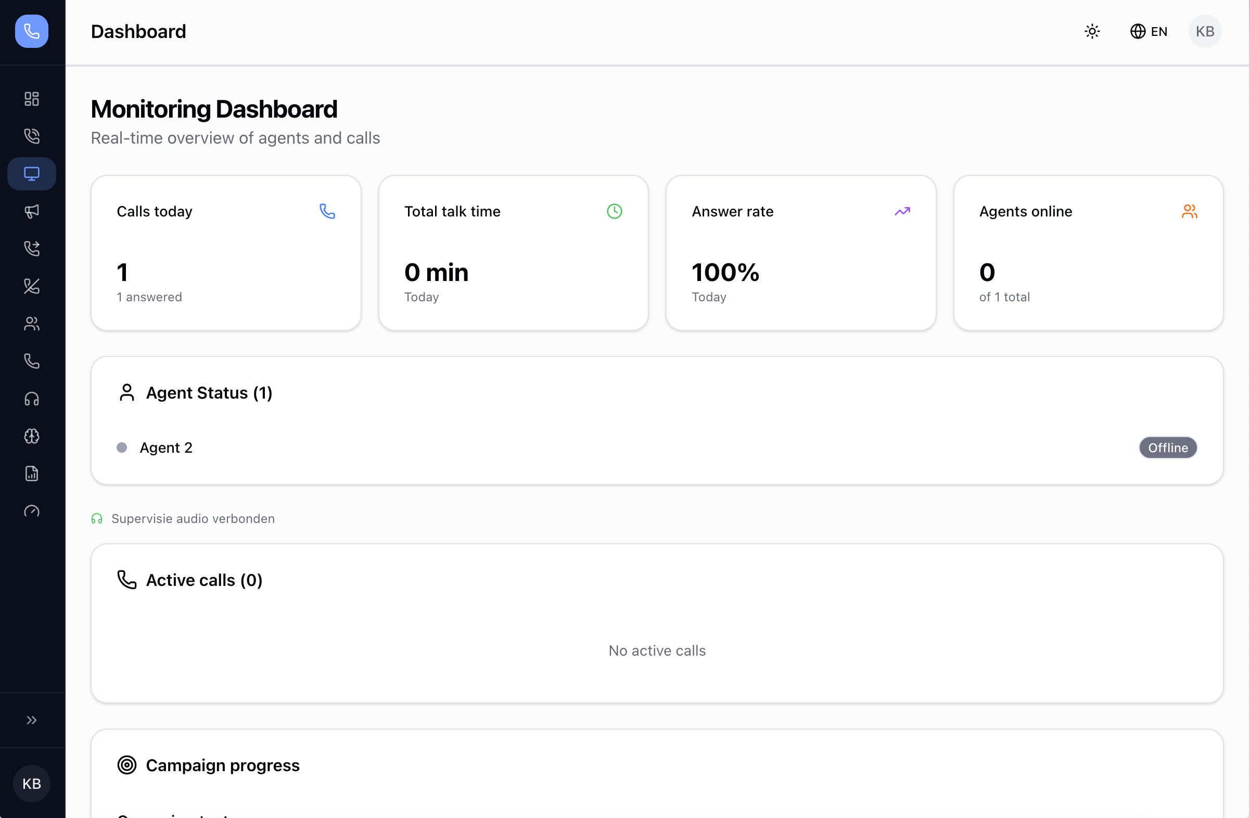Viewport: 1250px width, 818px height.
Task: Click the Campaign progress target icon
Action: point(126,765)
